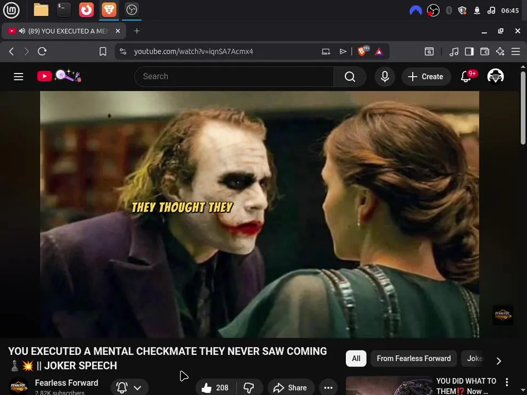Dislike the video
527x395 pixels.
[x=249, y=388]
